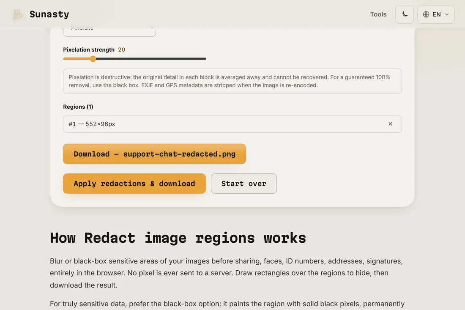This screenshot has width=465, height=310.
Task: Open the Tools menu
Action: 378,14
